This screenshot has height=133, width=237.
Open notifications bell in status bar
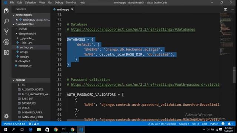click(x=230, y=124)
